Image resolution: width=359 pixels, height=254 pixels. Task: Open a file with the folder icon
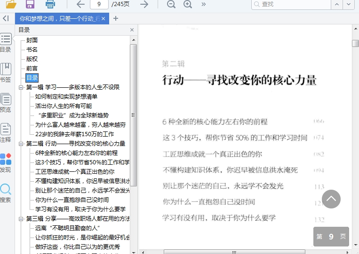click(11, 4)
